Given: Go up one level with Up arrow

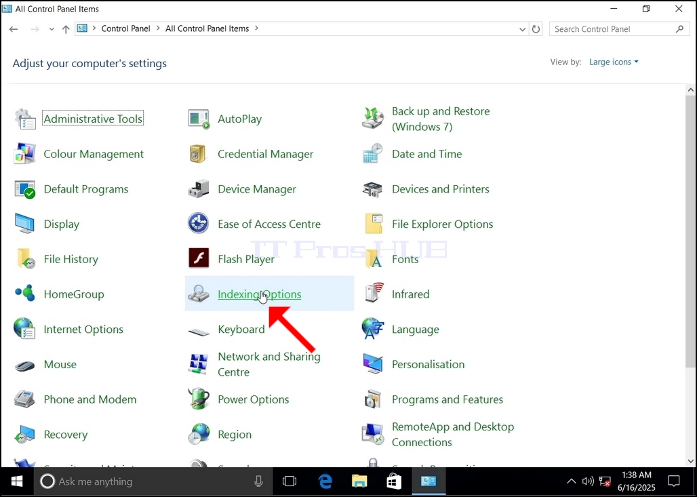Looking at the screenshot, I should click(66, 29).
